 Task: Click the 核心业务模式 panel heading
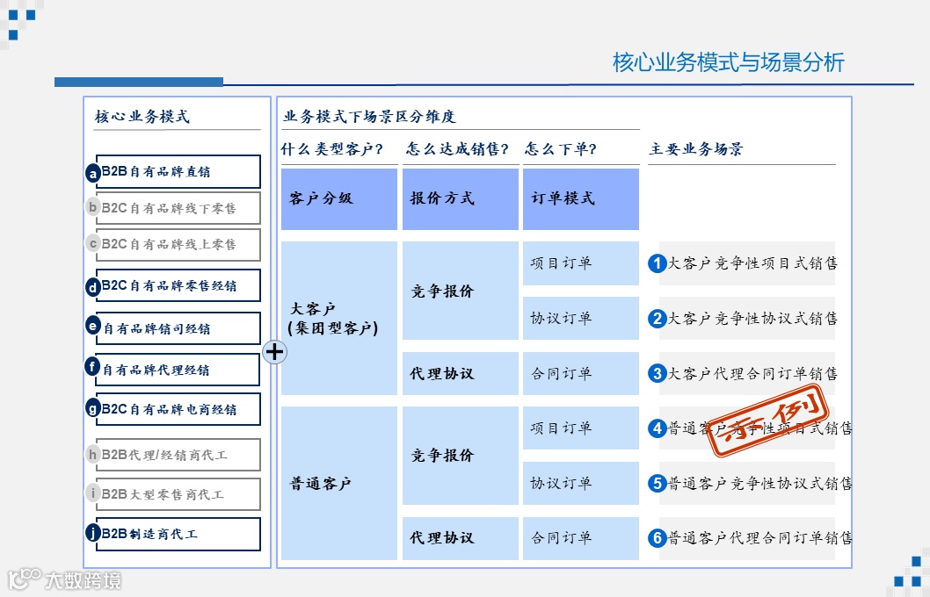[x=142, y=117]
